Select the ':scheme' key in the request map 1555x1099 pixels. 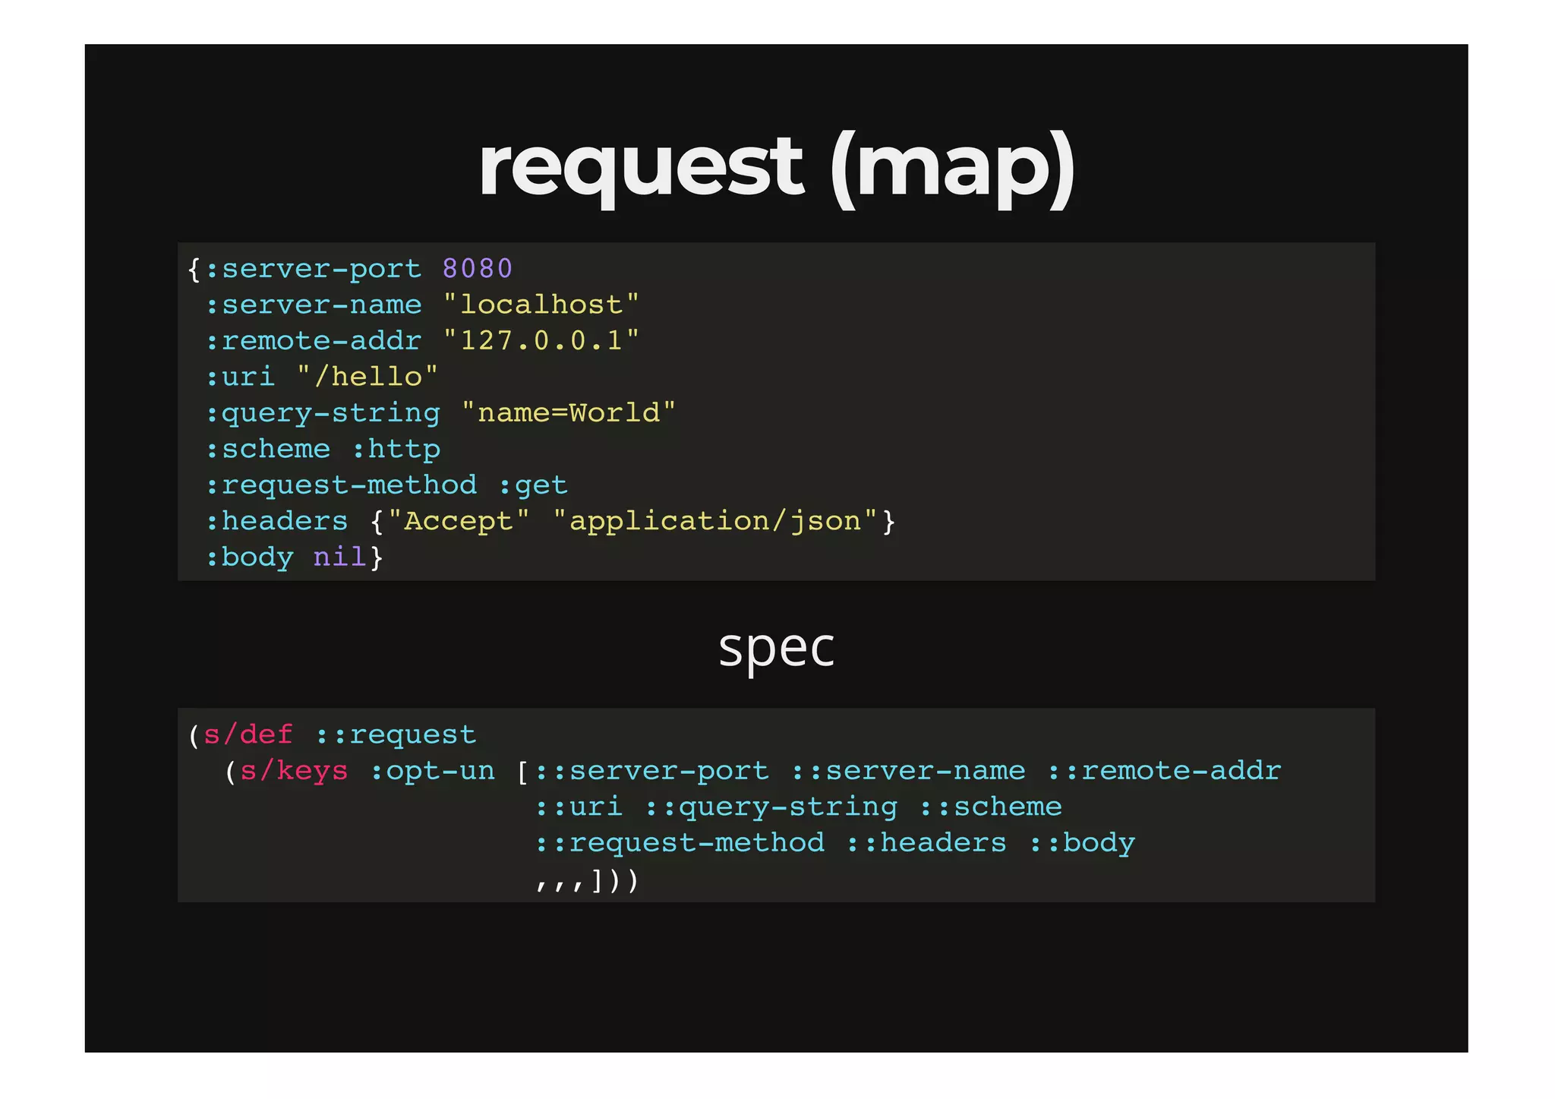[268, 450]
